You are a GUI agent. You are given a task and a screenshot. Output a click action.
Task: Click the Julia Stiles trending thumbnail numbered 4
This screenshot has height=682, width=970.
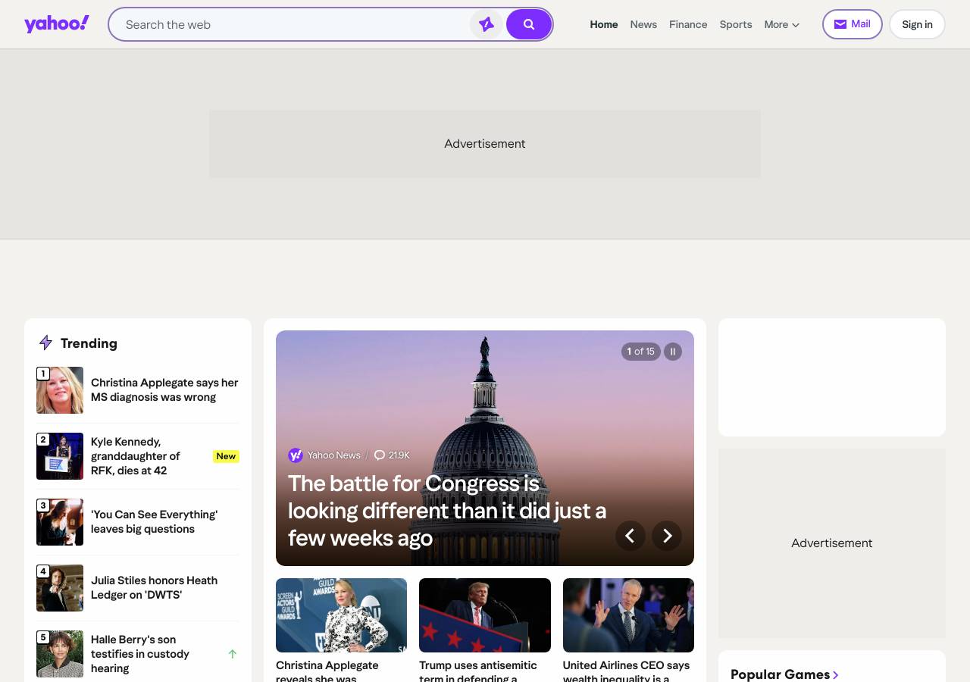coord(60,588)
